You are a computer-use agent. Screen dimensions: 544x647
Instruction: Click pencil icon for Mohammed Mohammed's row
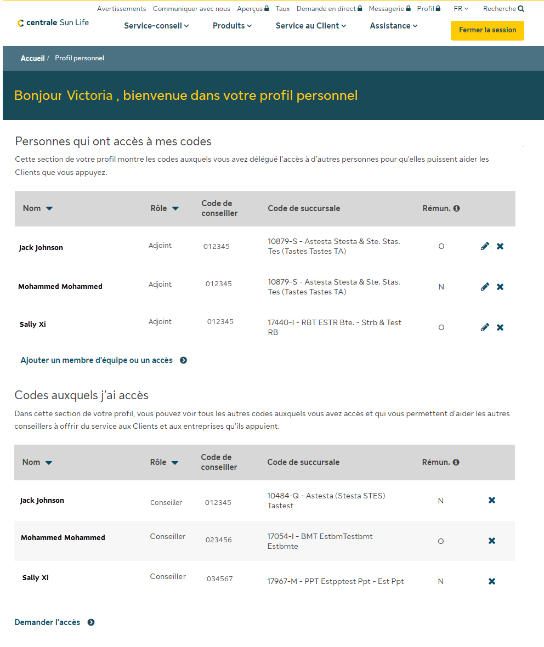(x=485, y=287)
